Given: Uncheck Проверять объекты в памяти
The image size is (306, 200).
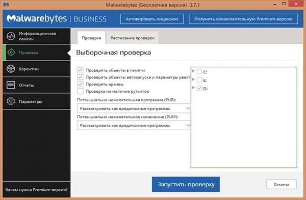Looking at the screenshot, I should click(x=80, y=70).
